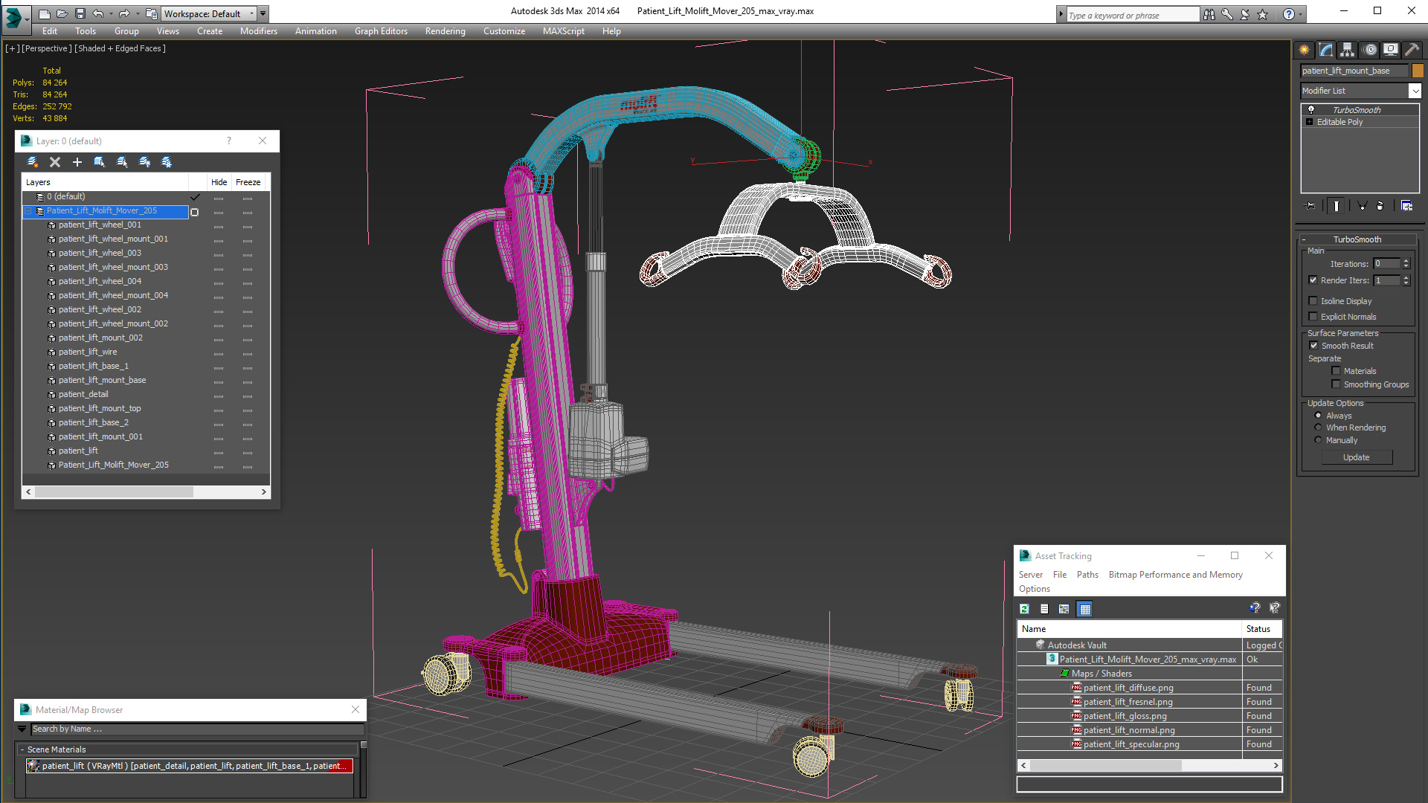This screenshot has width=1428, height=803.
Task: Expand the Editable Poly plus box
Action: click(x=1309, y=122)
